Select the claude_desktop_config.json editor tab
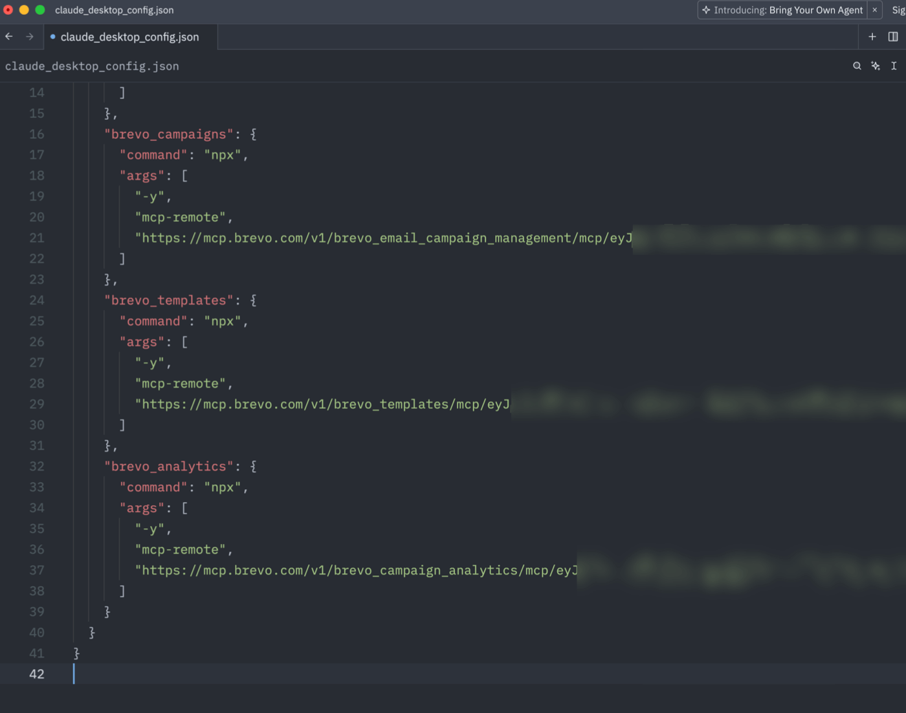 tap(130, 37)
